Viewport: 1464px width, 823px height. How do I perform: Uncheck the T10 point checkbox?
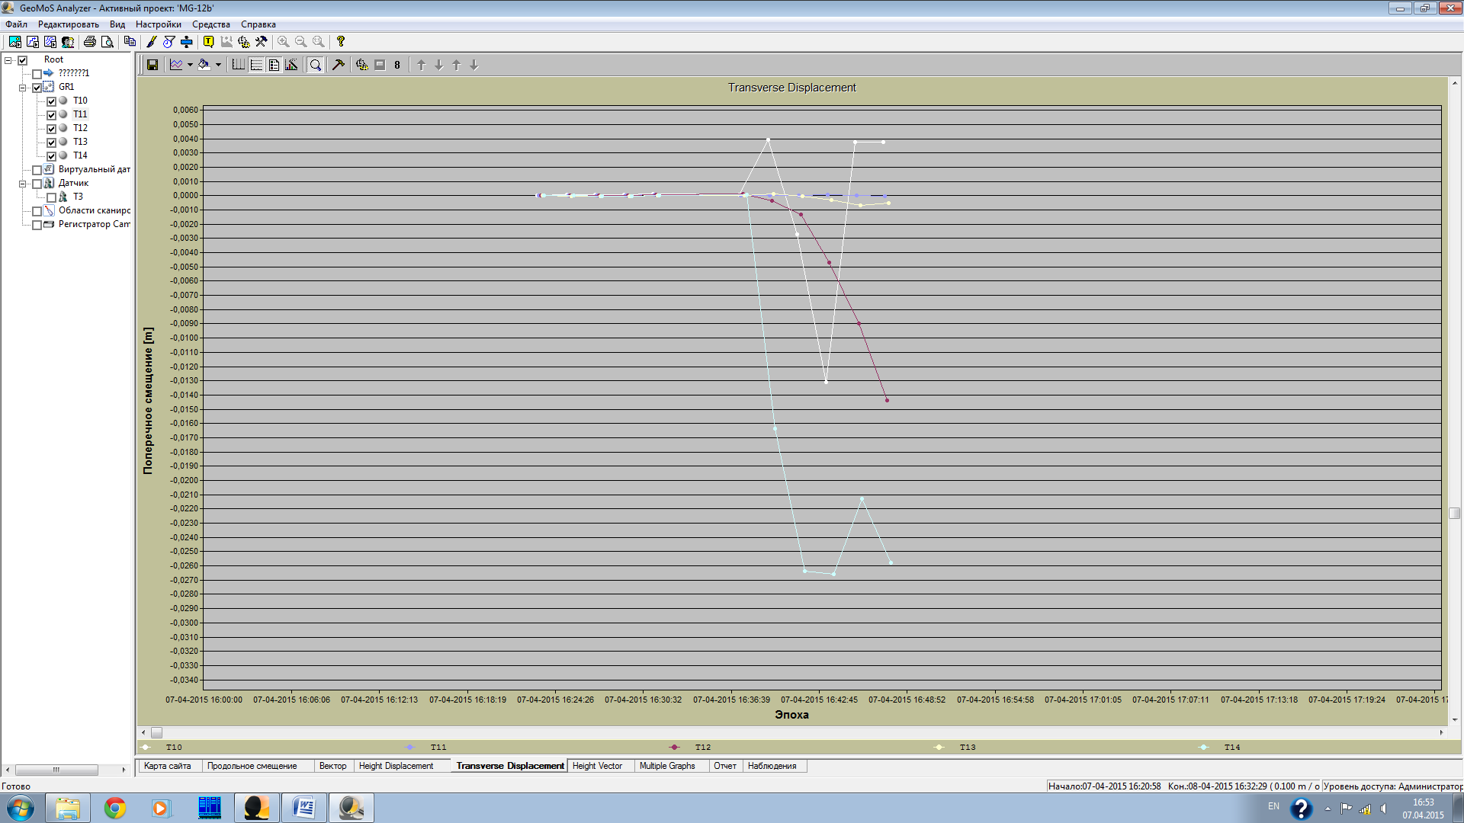pyautogui.click(x=52, y=101)
